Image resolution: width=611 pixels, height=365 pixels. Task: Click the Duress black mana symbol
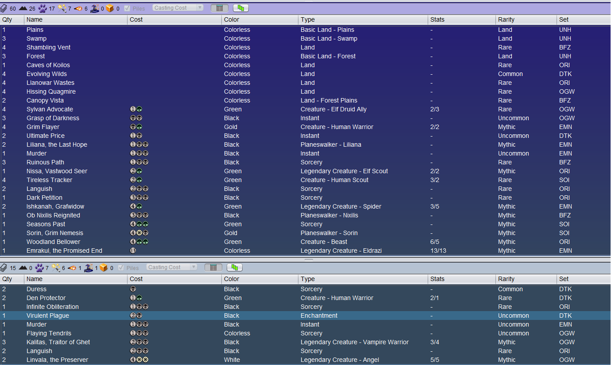pos(133,289)
